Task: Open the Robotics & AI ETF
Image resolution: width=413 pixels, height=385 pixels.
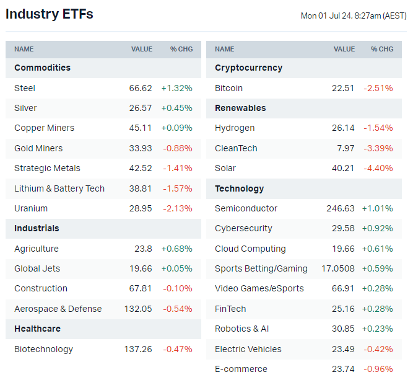Action: tap(242, 329)
